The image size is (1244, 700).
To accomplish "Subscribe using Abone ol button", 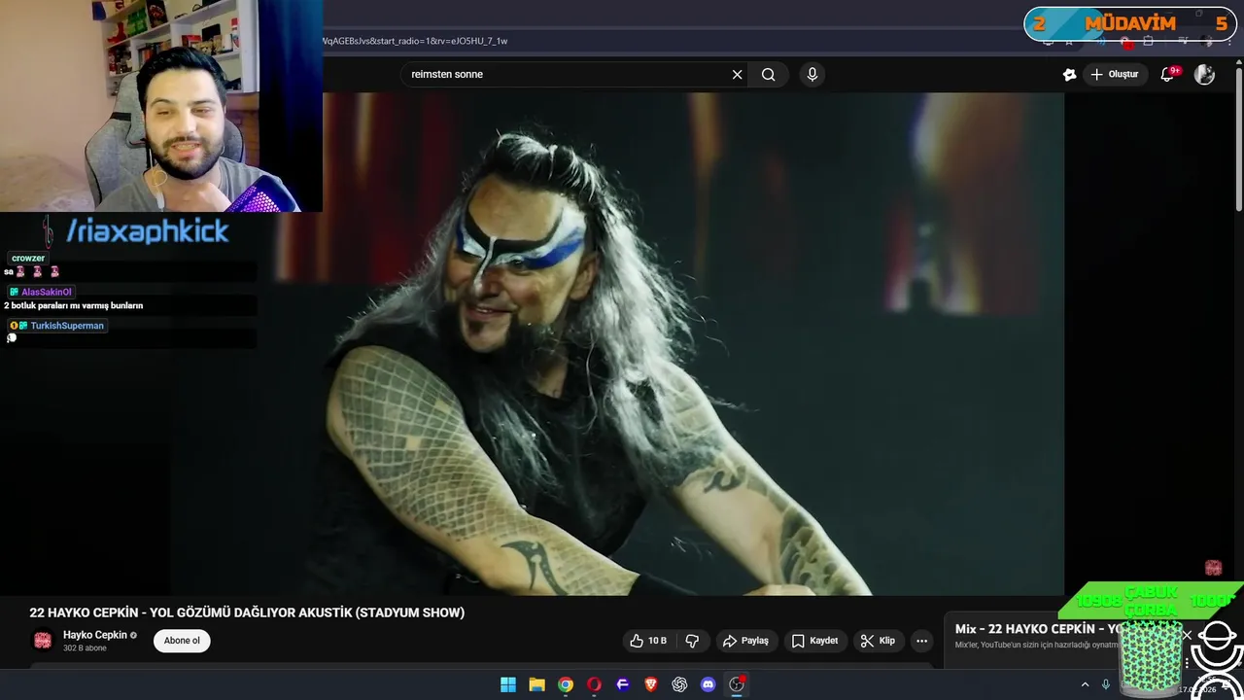I will click(x=182, y=641).
